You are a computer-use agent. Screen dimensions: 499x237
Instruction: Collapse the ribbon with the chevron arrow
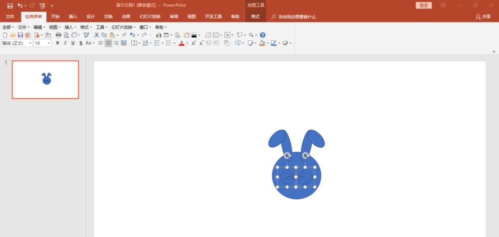494,51
